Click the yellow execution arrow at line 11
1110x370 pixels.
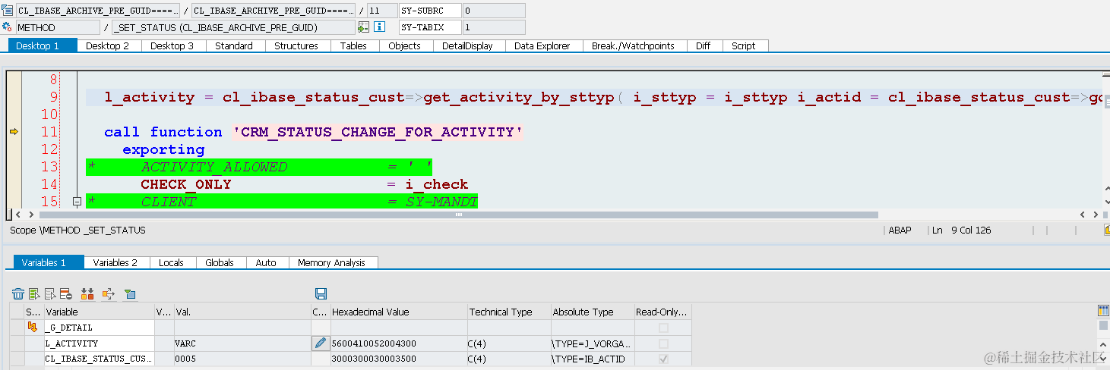click(x=13, y=132)
